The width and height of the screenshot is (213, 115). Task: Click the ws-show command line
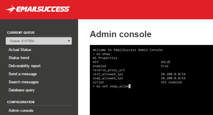(101, 54)
